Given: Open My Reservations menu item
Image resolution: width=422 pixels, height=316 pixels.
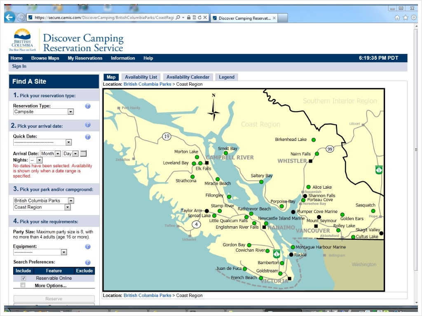Looking at the screenshot, I should (x=85, y=58).
